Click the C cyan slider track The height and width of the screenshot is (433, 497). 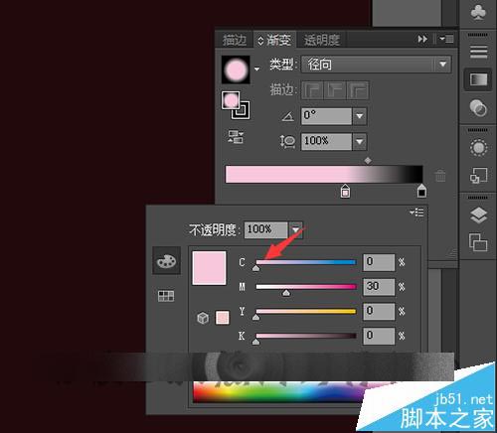click(x=306, y=262)
